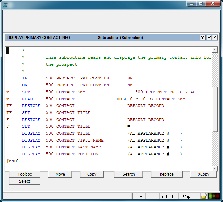Screen dimensions: 223x202
Task: Click the first TF RESTORE keyword
Action: tap(31, 106)
